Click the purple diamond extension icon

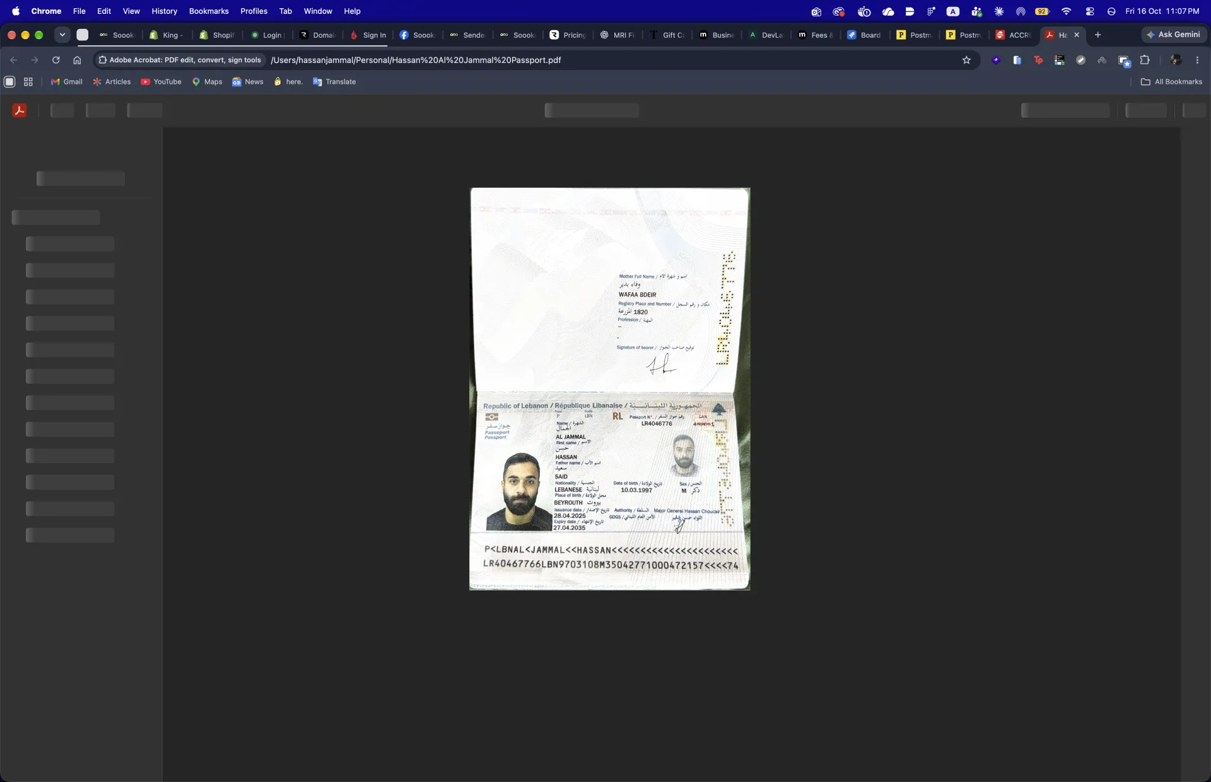click(996, 60)
